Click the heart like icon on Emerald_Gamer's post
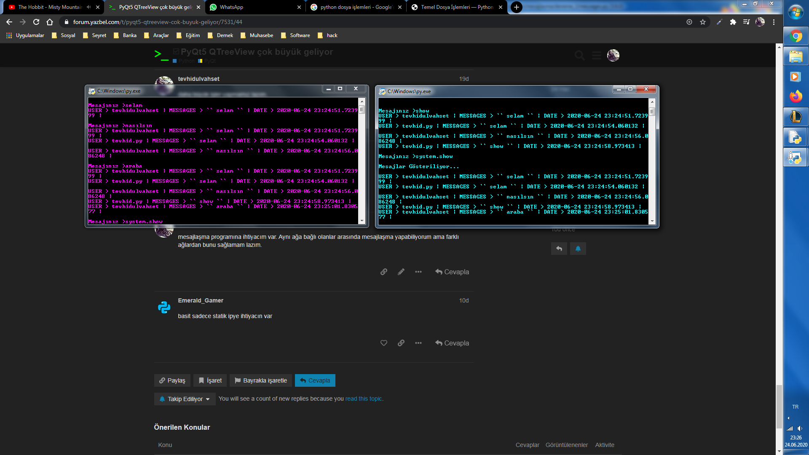809x455 pixels. (x=383, y=343)
